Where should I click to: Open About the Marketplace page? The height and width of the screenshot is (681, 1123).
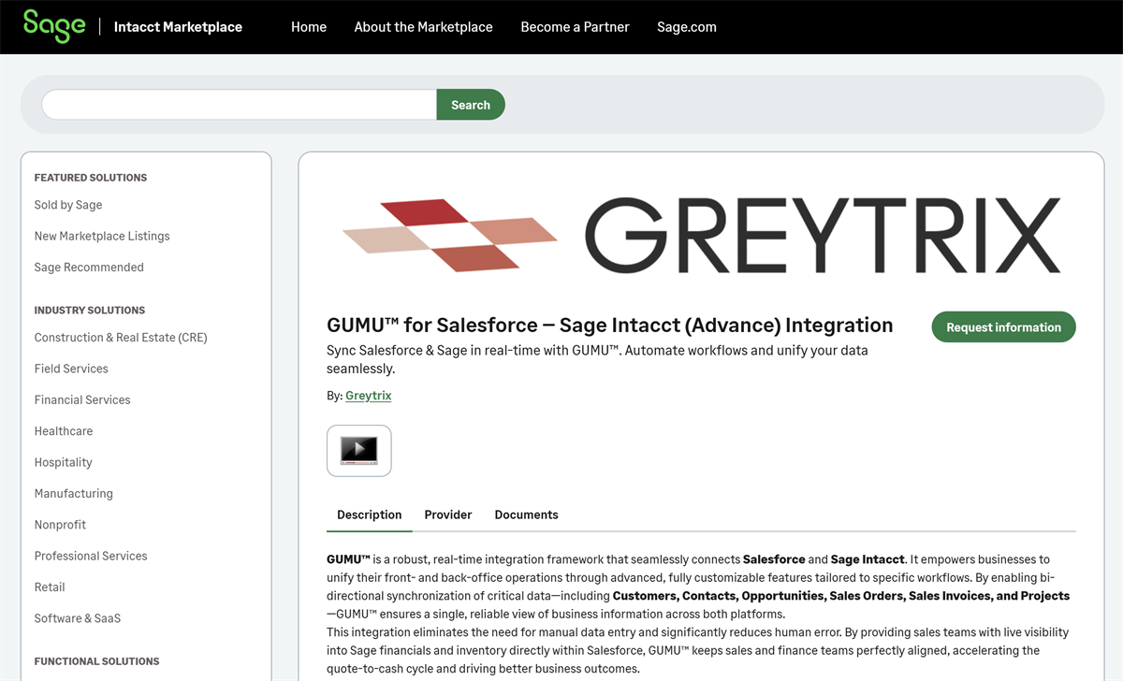(423, 27)
